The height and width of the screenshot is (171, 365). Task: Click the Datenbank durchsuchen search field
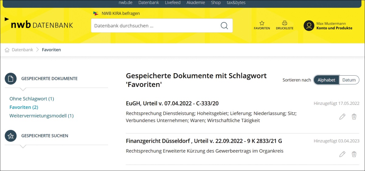[x=155, y=26]
